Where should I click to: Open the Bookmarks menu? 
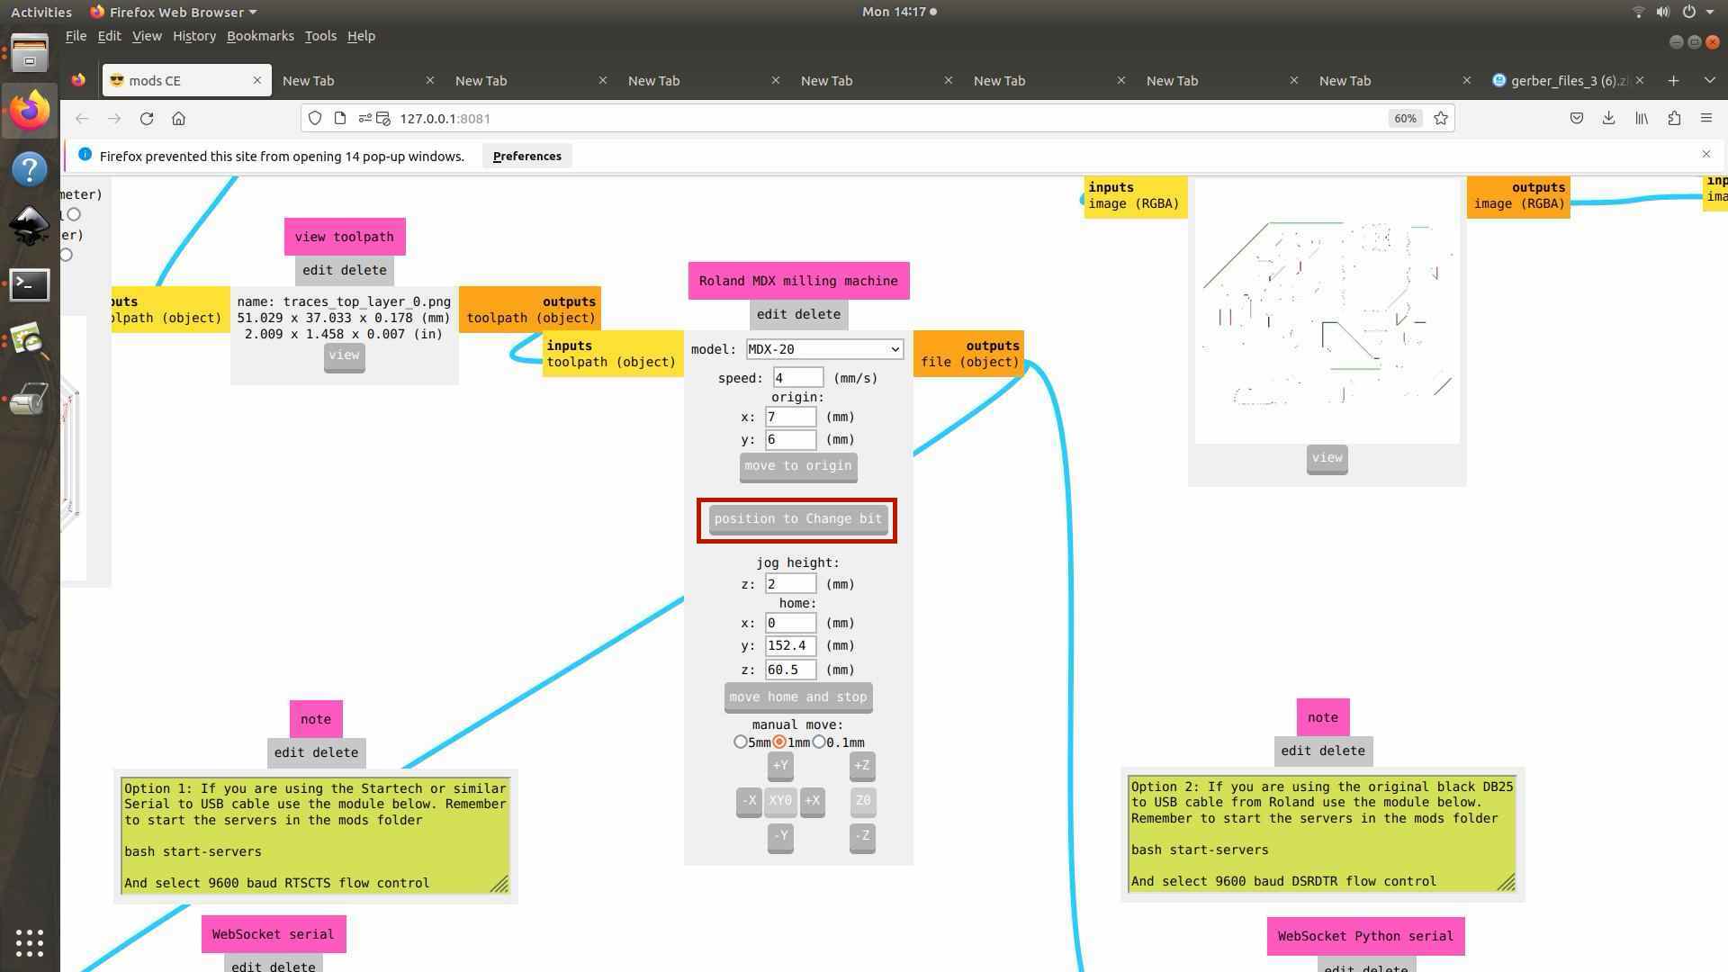tap(260, 36)
